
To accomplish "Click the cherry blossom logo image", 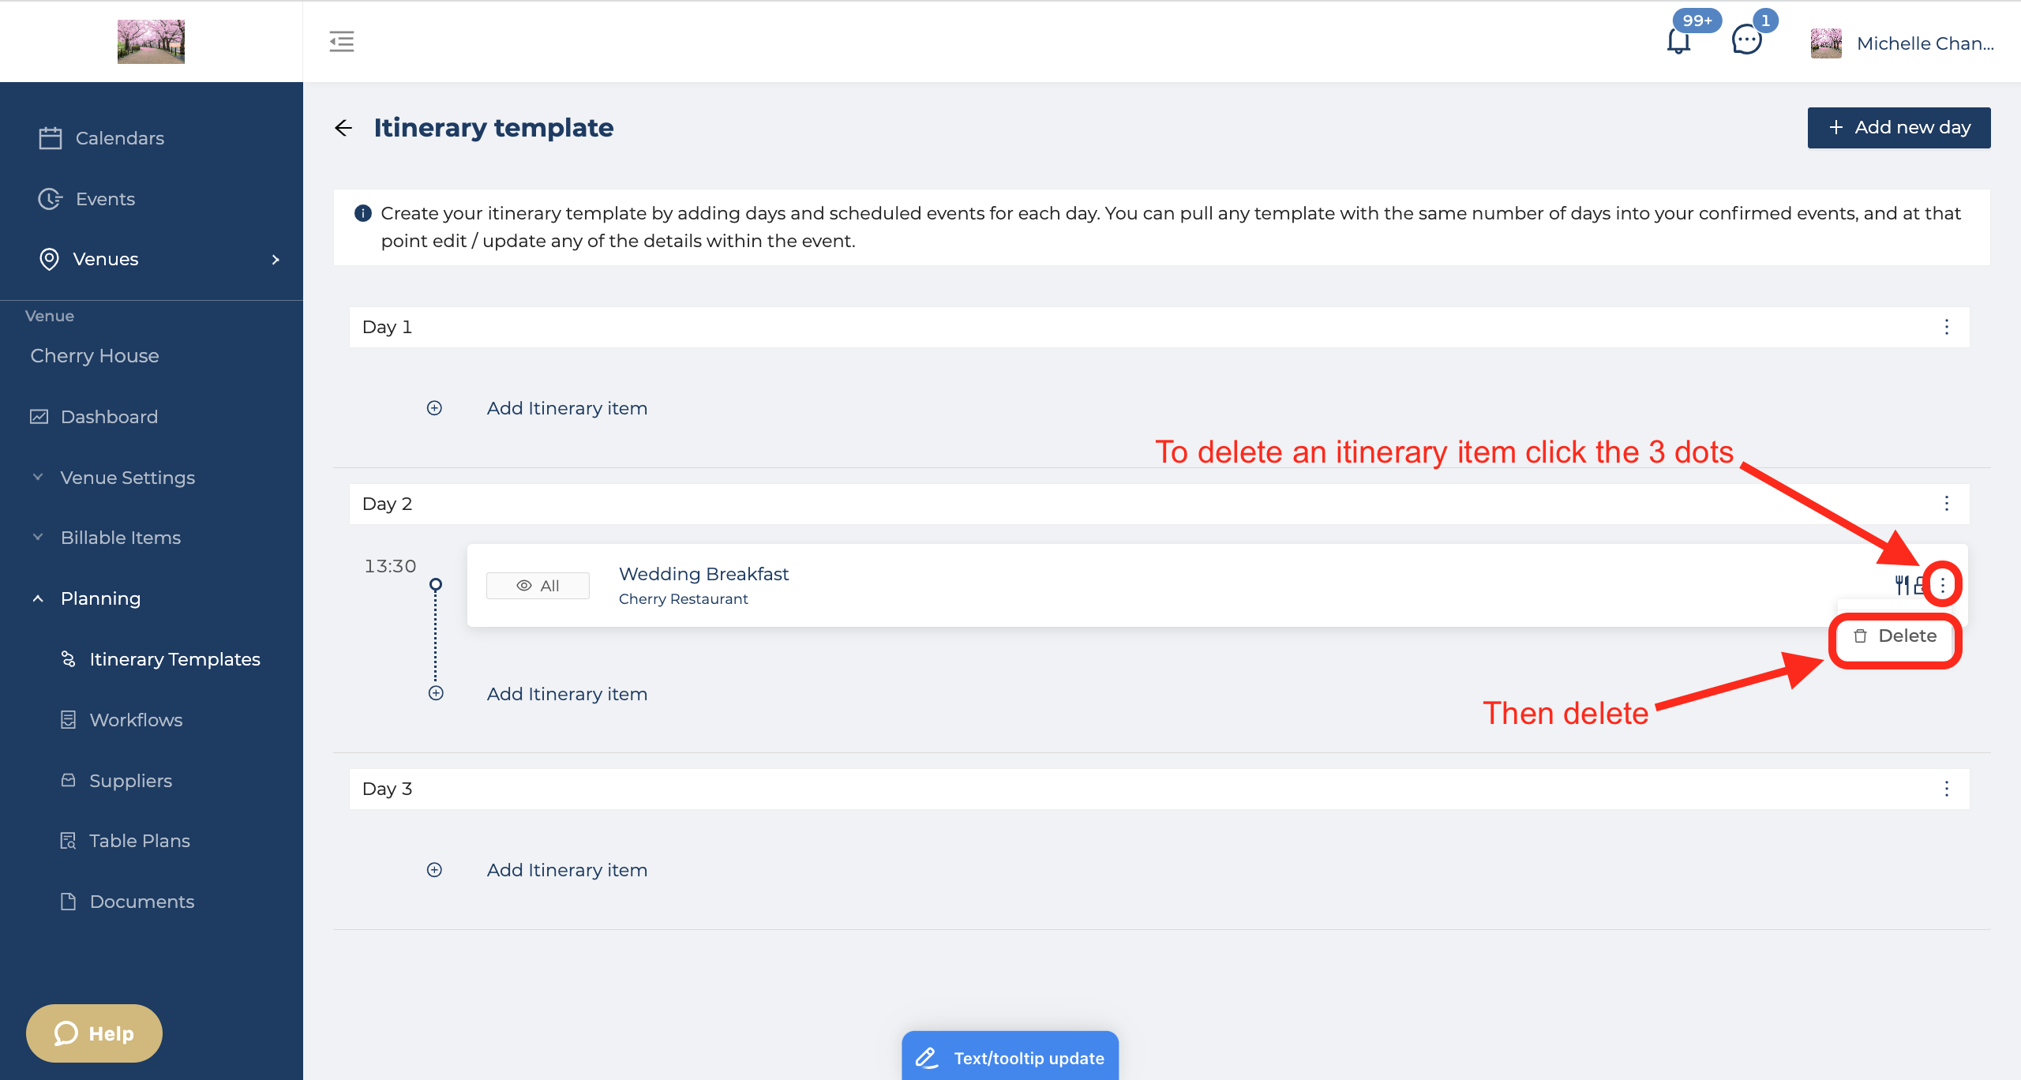I will tap(151, 41).
